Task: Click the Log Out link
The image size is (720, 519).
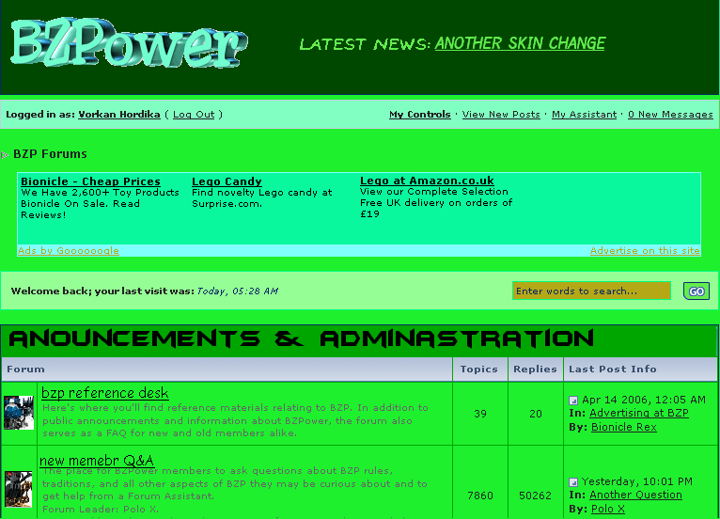Action: (194, 115)
